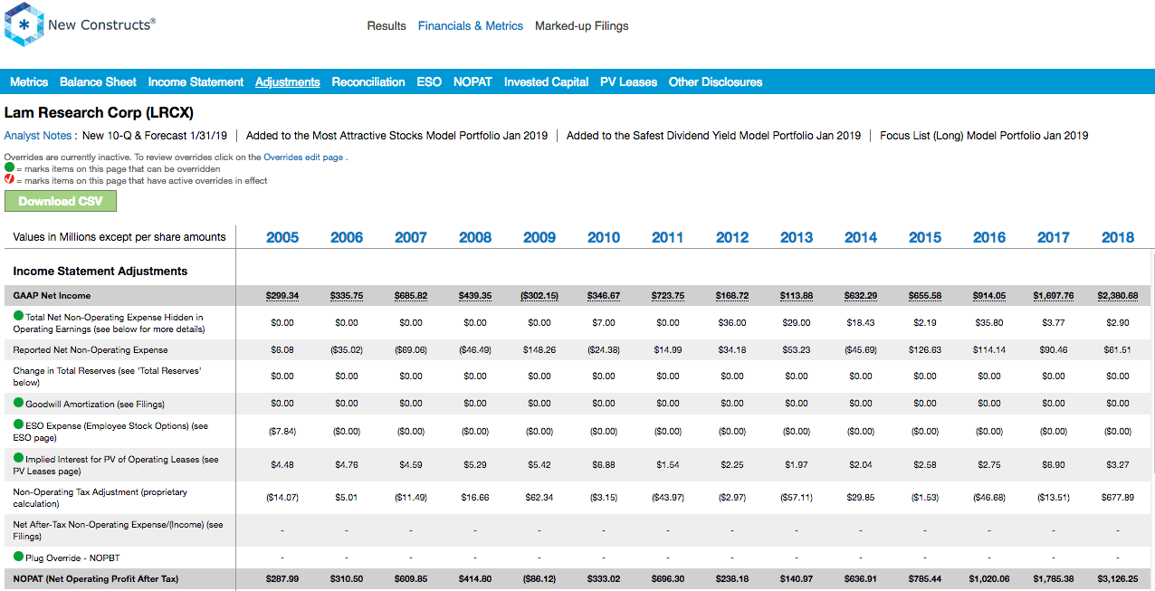The height and width of the screenshot is (591, 1155).
Task: Click the $36.00 hidden non-operating expense cell
Action: point(732,322)
